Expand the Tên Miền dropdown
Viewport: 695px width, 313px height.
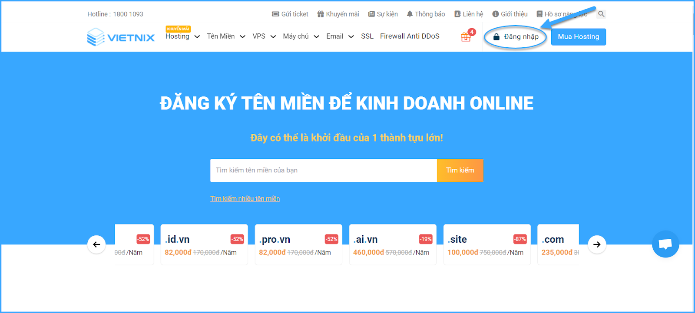pos(226,36)
